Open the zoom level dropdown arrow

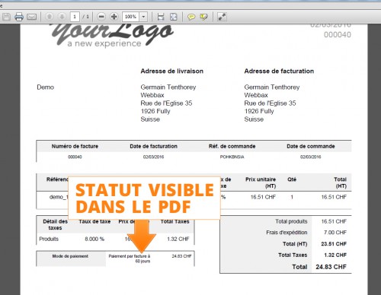pyautogui.click(x=143, y=17)
